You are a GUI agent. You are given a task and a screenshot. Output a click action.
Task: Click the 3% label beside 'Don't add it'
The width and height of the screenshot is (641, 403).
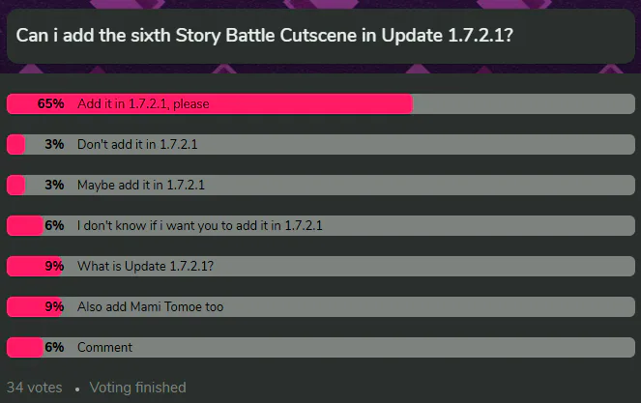click(x=54, y=144)
